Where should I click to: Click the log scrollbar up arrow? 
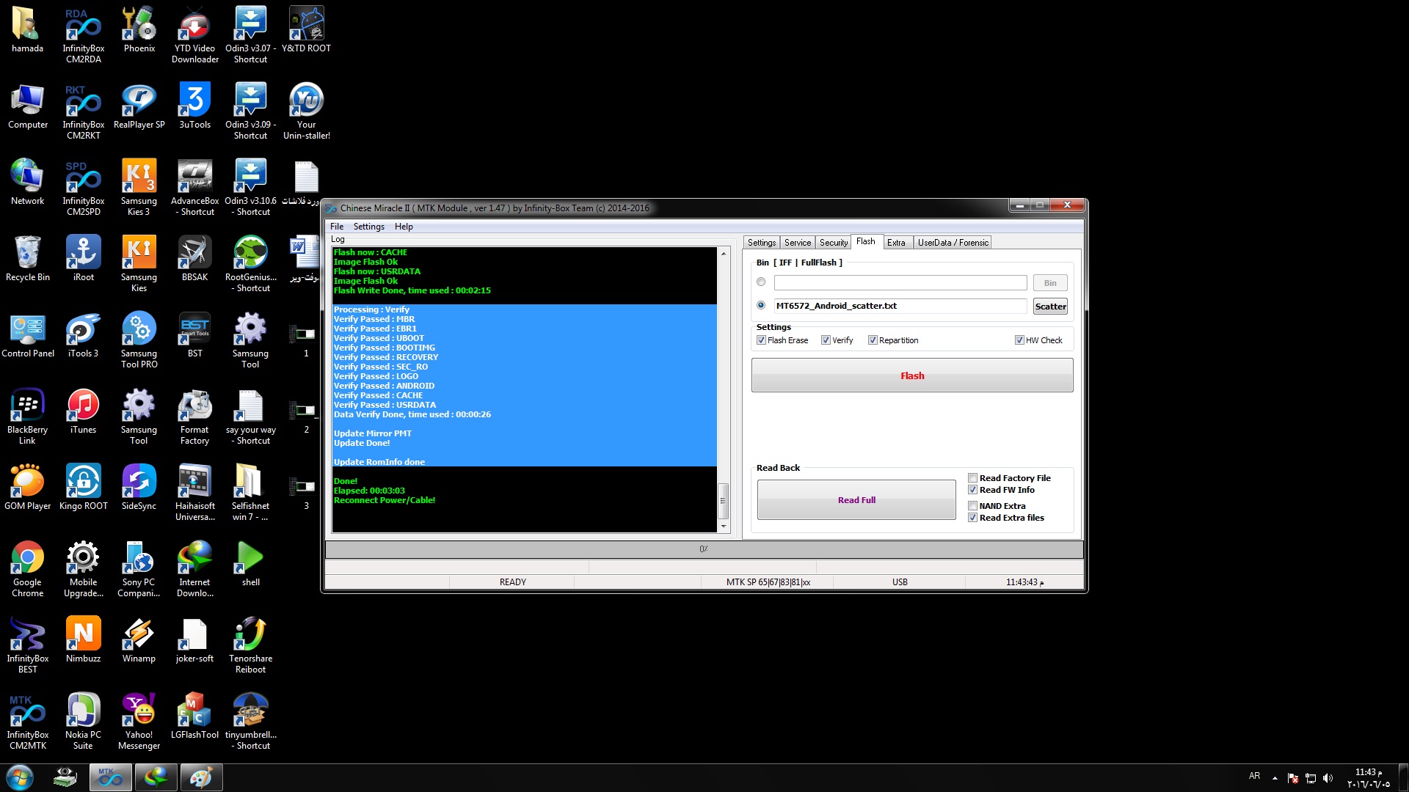coord(724,253)
